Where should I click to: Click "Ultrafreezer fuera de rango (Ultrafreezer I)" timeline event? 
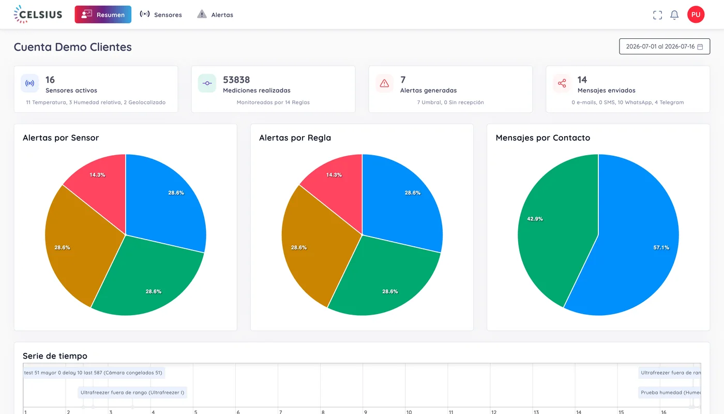tap(132, 392)
